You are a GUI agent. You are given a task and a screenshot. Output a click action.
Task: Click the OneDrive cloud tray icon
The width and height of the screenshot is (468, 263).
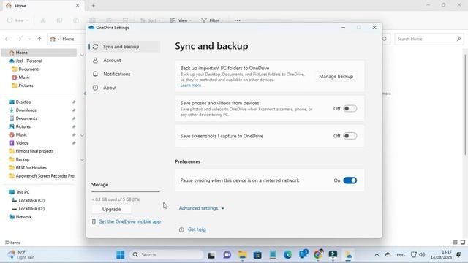click(x=388, y=255)
